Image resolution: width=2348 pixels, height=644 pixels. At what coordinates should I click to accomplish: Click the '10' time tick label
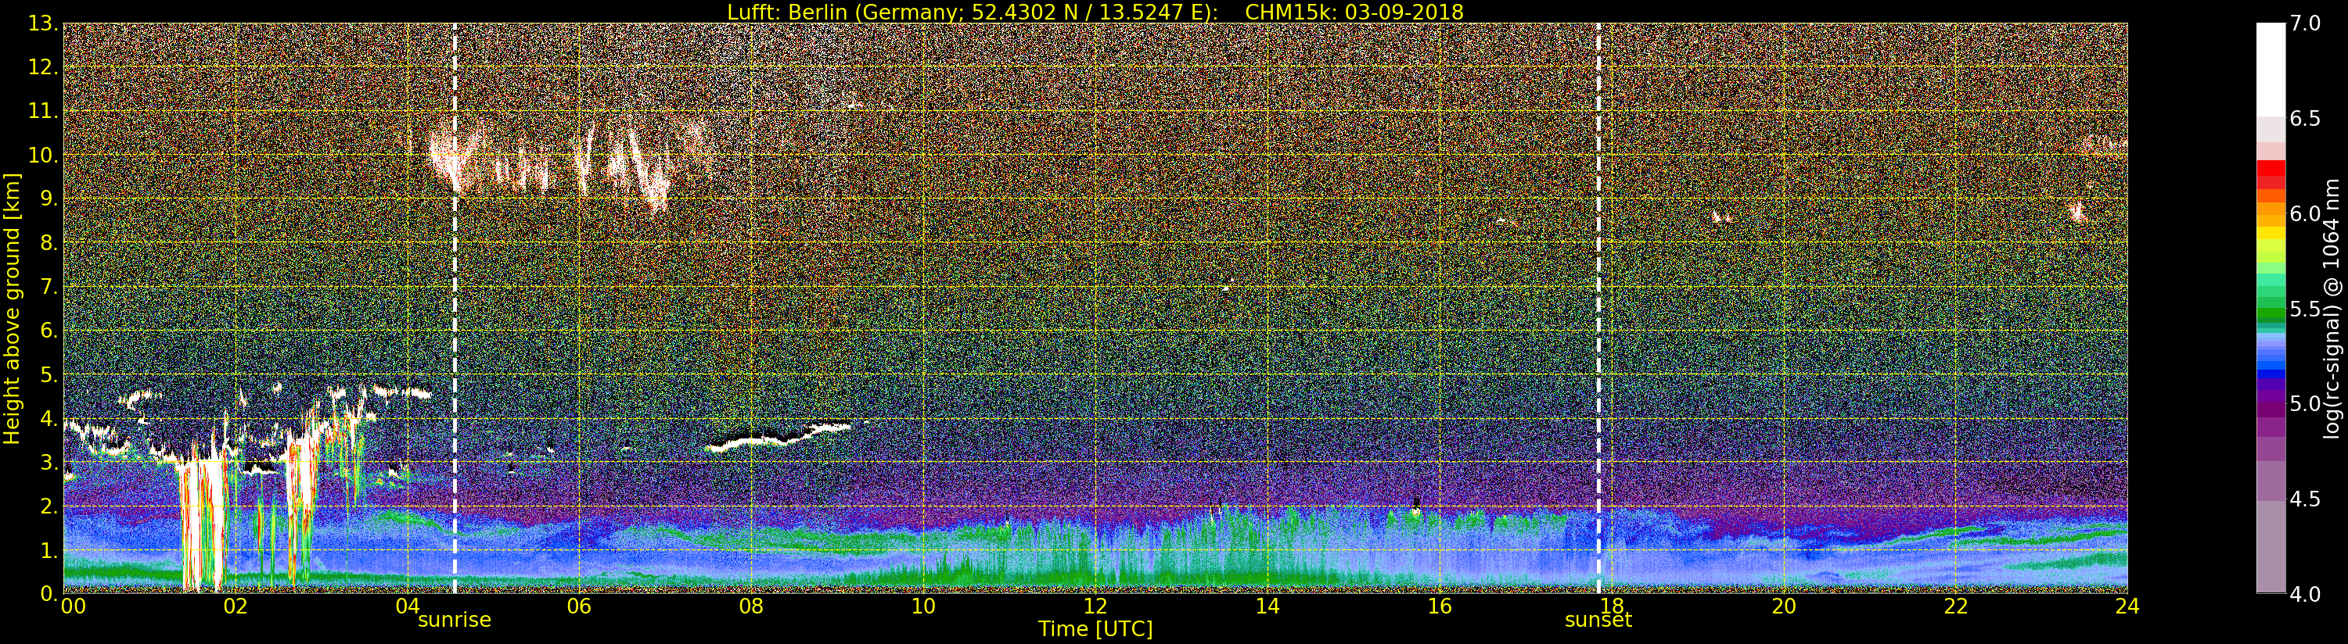coord(923,606)
